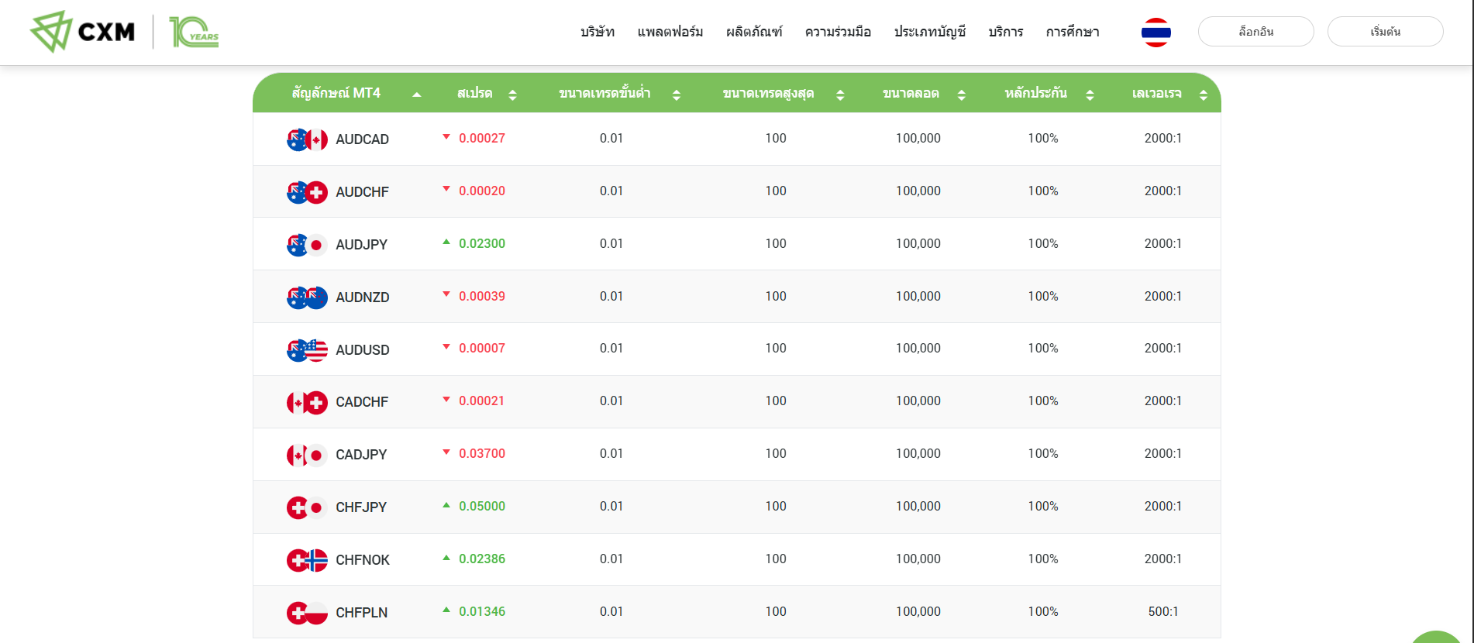Open the Thailand flag language selector
Image resolution: width=1474 pixels, height=643 pixels.
1155,32
